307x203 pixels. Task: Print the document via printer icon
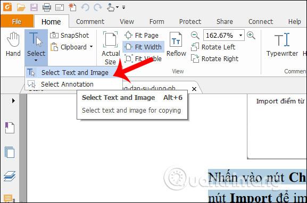[x=47, y=7]
